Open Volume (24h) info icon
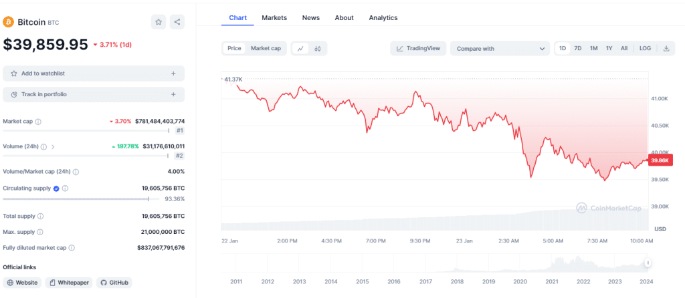685x298 pixels. click(x=43, y=147)
